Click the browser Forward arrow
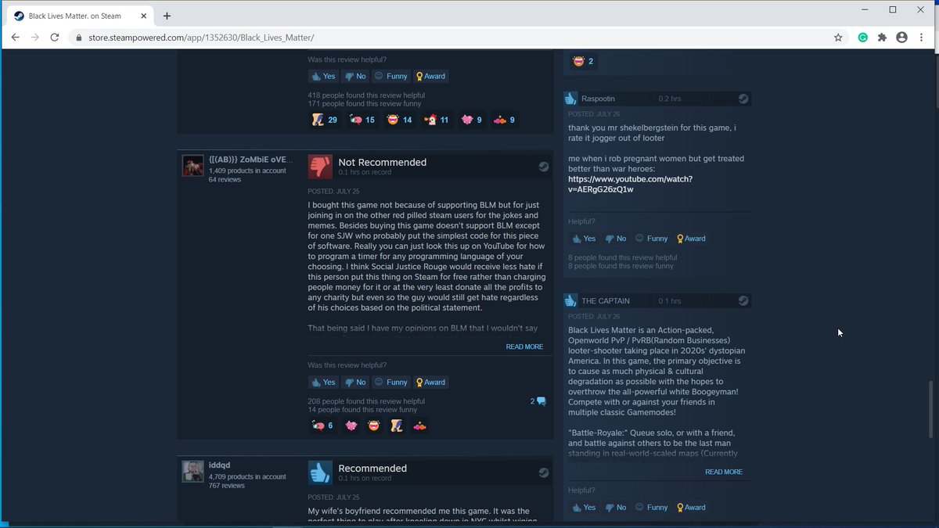 tap(34, 37)
